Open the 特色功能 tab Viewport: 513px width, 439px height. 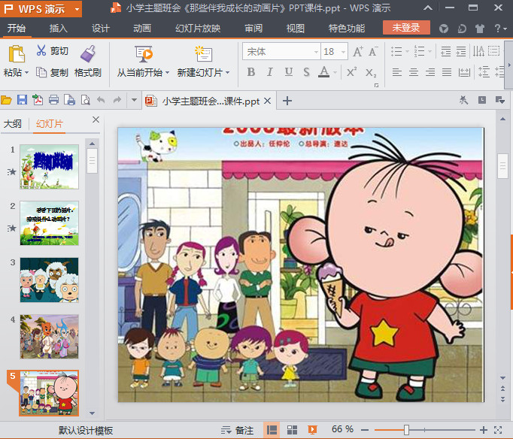[347, 29]
